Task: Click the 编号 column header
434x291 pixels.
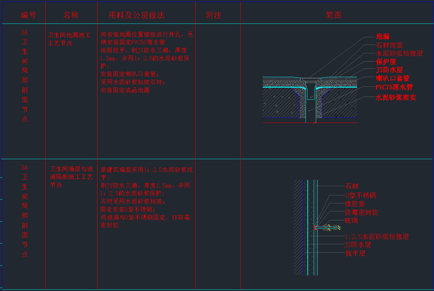Action: [28, 15]
